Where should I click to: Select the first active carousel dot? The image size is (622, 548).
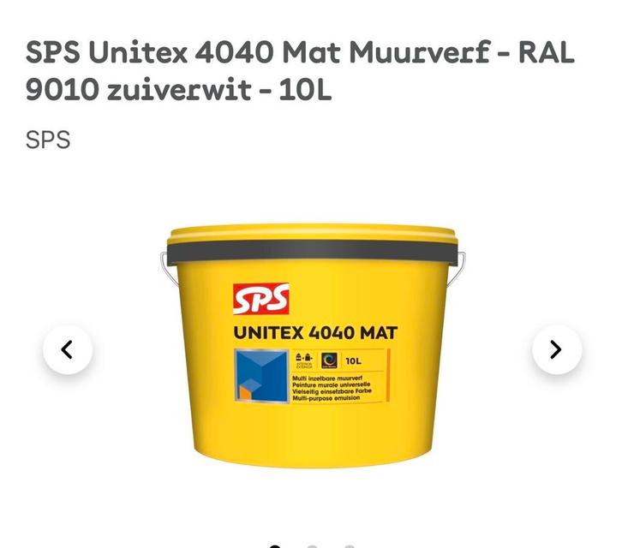coord(275,546)
